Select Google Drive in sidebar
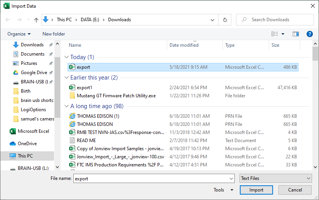This screenshot has height=200, width=319. [34, 73]
